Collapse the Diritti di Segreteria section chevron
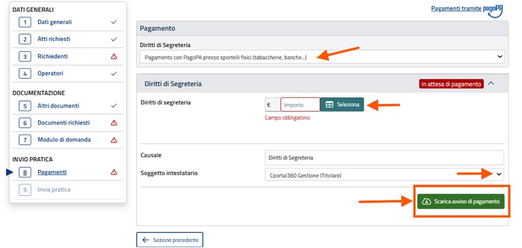The width and height of the screenshot is (522, 248). [491, 84]
